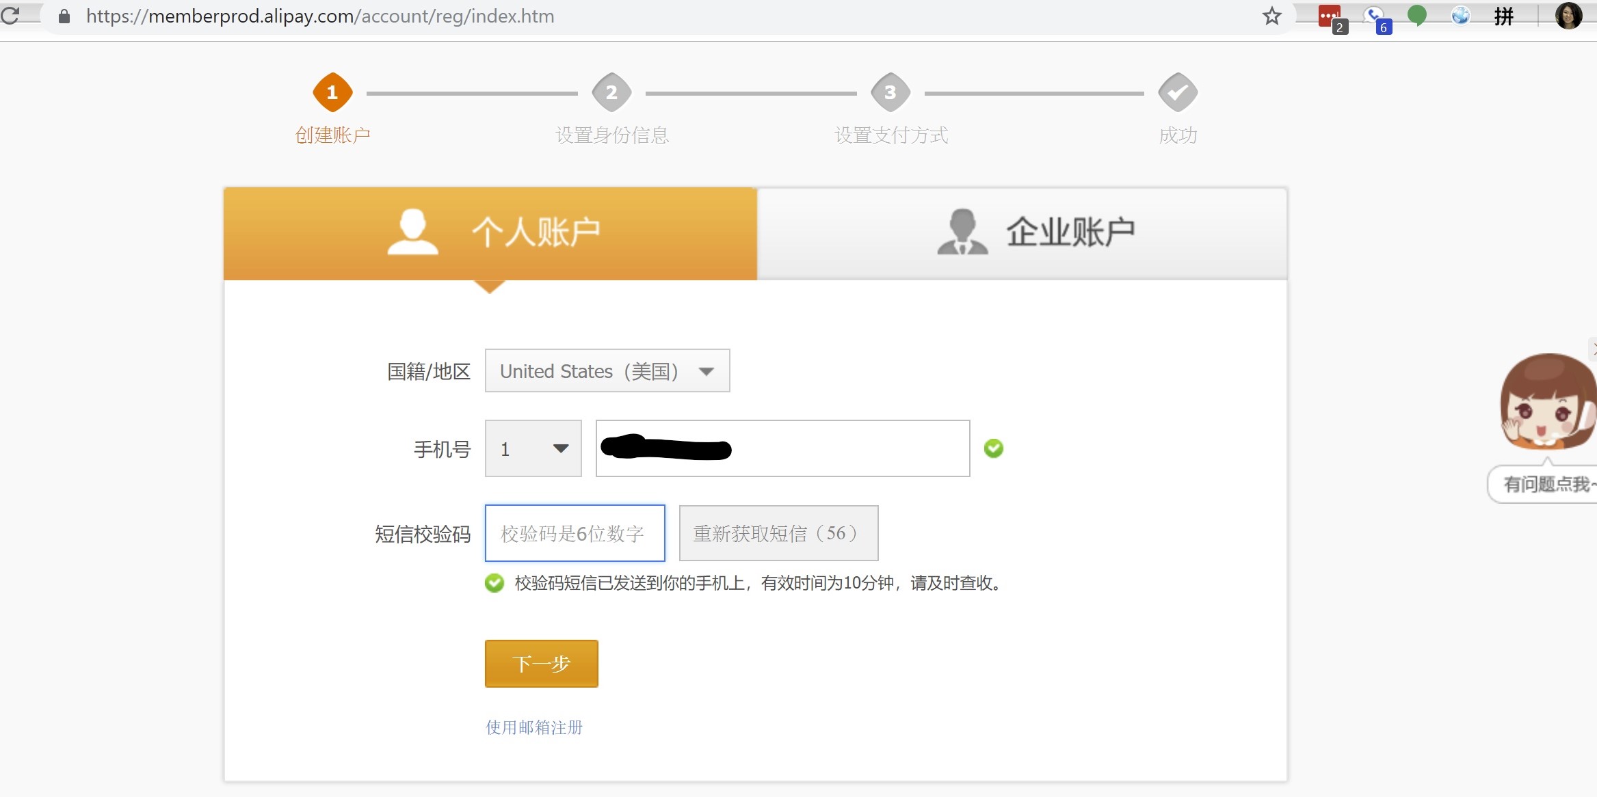Image resolution: width=1597 pixels, height=797 pixels.
Task: Click the SMS sent green check icon
Action: pos(494,583)
